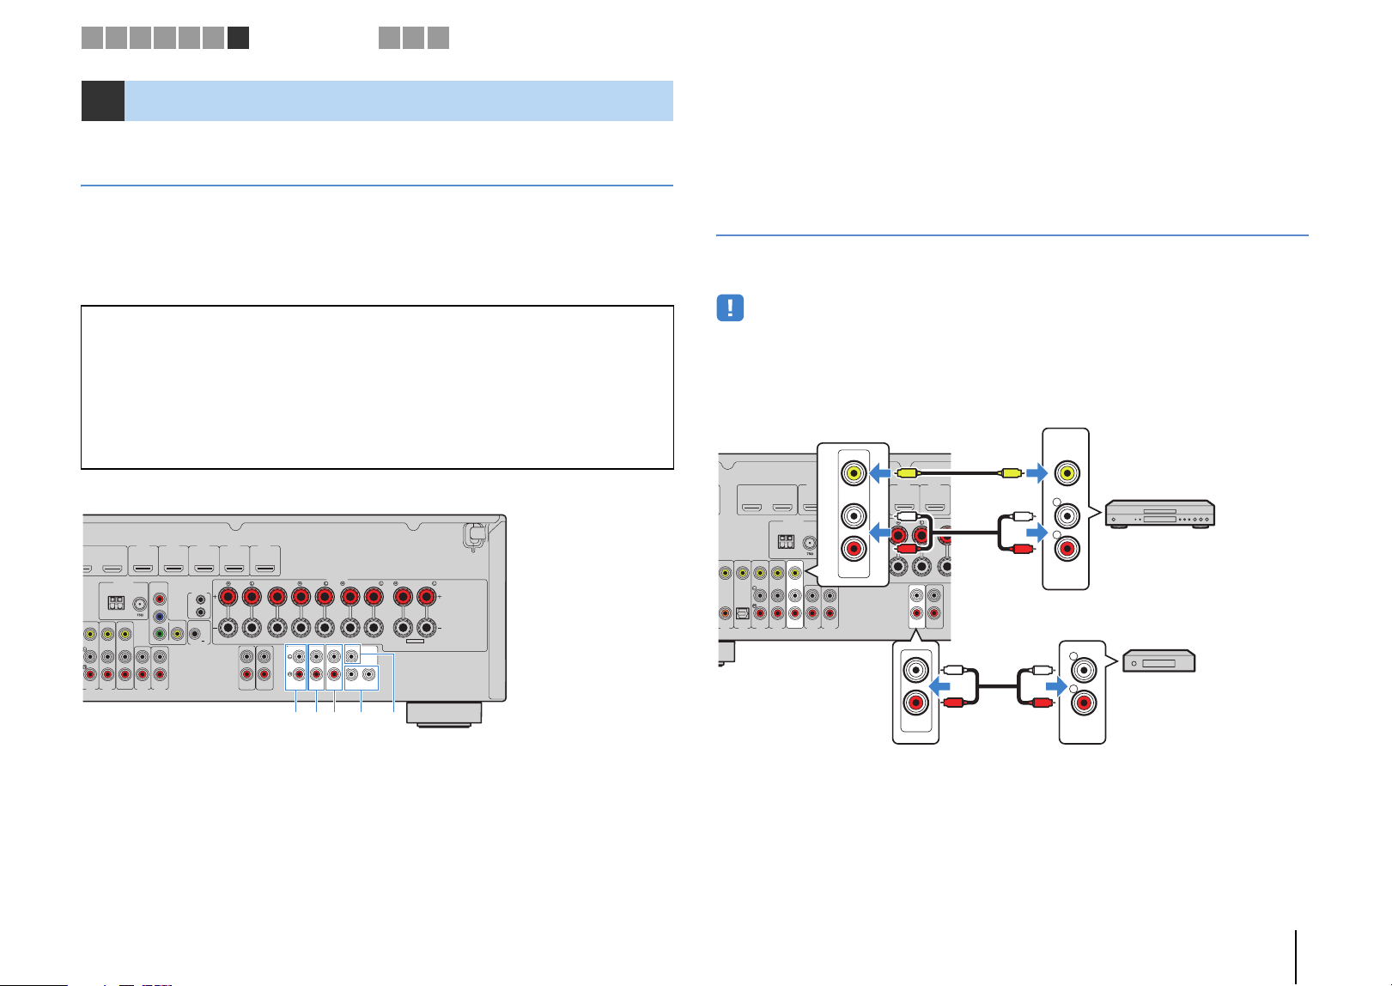
Task: Click yellow video jack in receiver callout
Action: (854, 472)
